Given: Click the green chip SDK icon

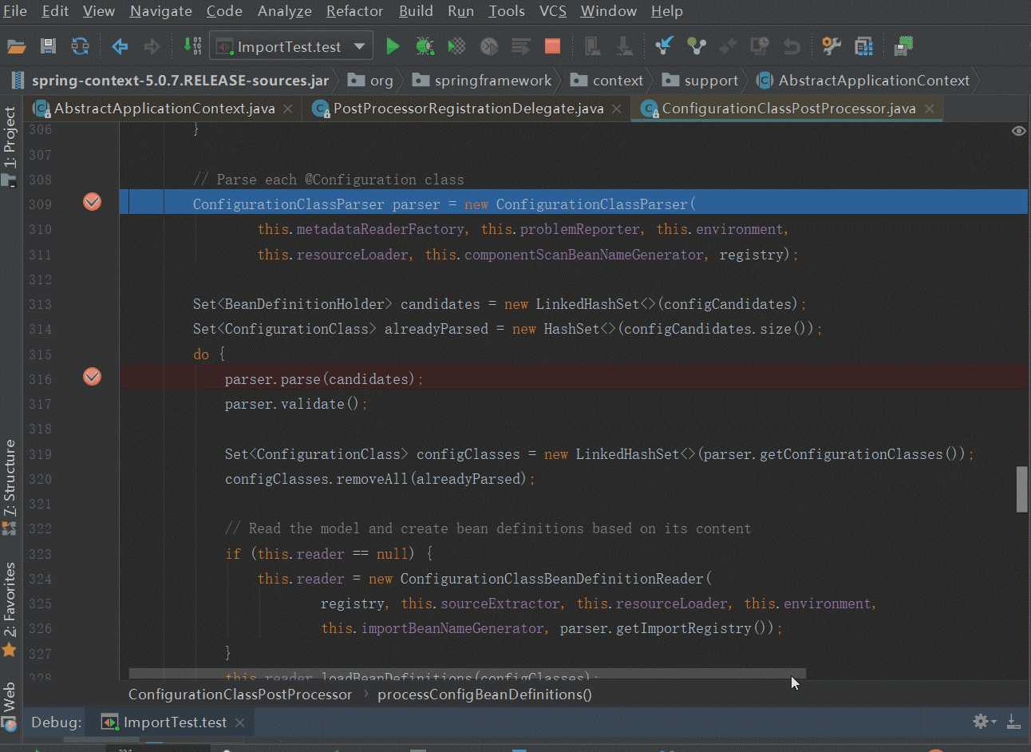Looking at the screenshot, I should (x=903, y=46).
